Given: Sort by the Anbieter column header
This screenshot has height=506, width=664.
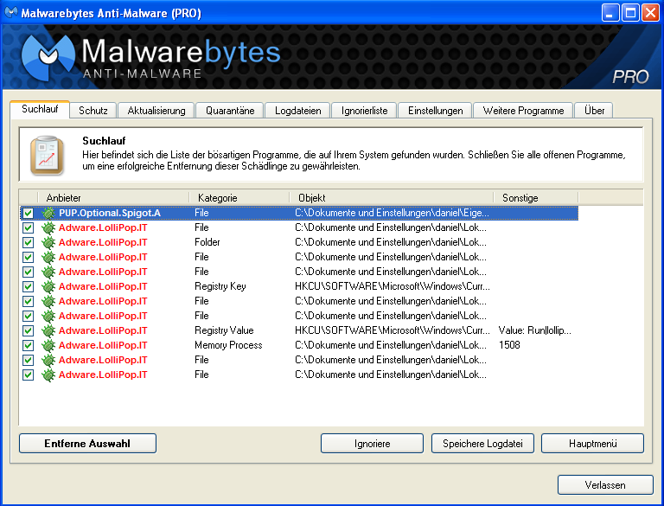Looking at the screenshot, I should click(113, 198).
